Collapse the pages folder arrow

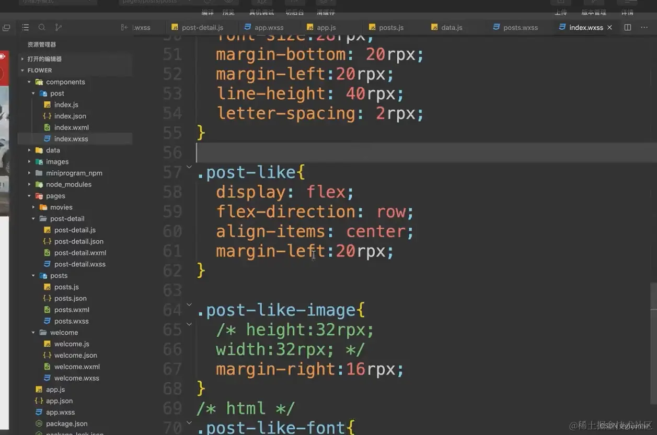pos(29,196)
